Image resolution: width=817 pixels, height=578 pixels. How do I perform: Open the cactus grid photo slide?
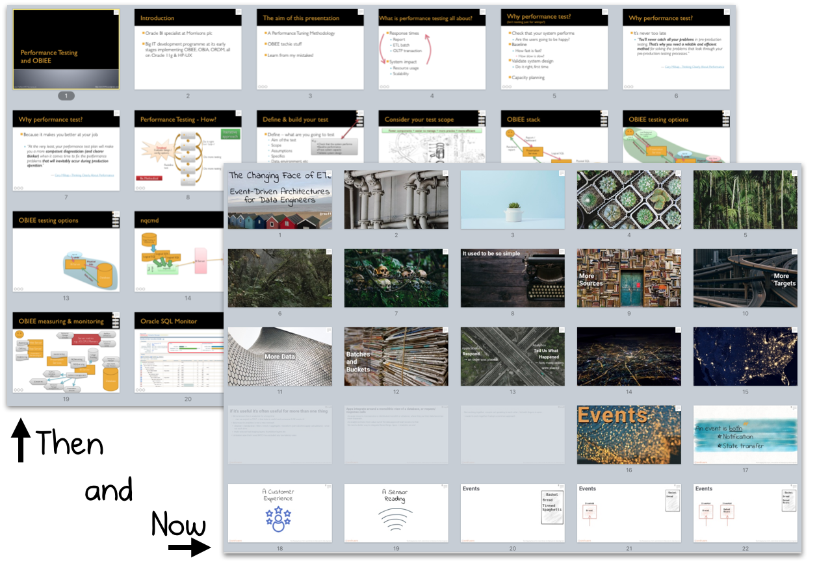629,199
